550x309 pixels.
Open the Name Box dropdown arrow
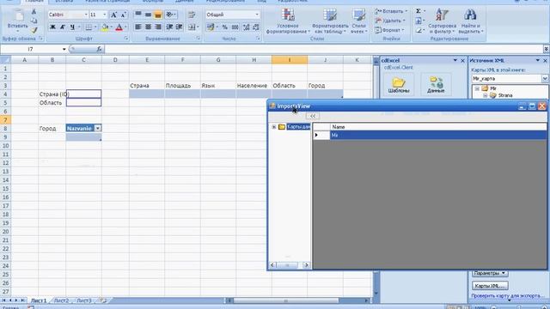point(64,49)
